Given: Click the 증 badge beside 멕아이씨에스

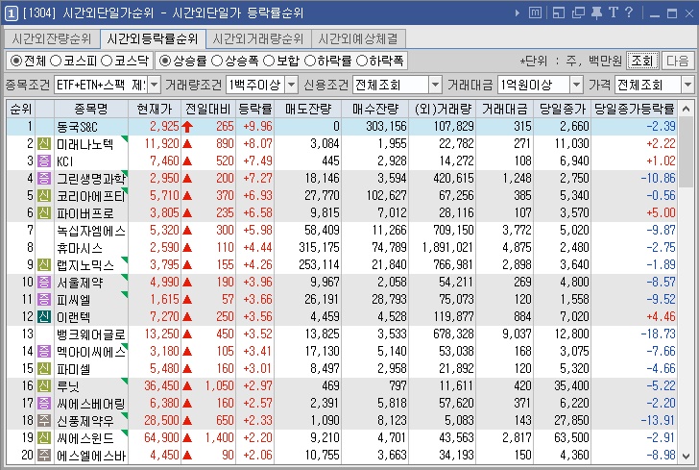Looking at the screenshot, I should [x=44, y=351].
